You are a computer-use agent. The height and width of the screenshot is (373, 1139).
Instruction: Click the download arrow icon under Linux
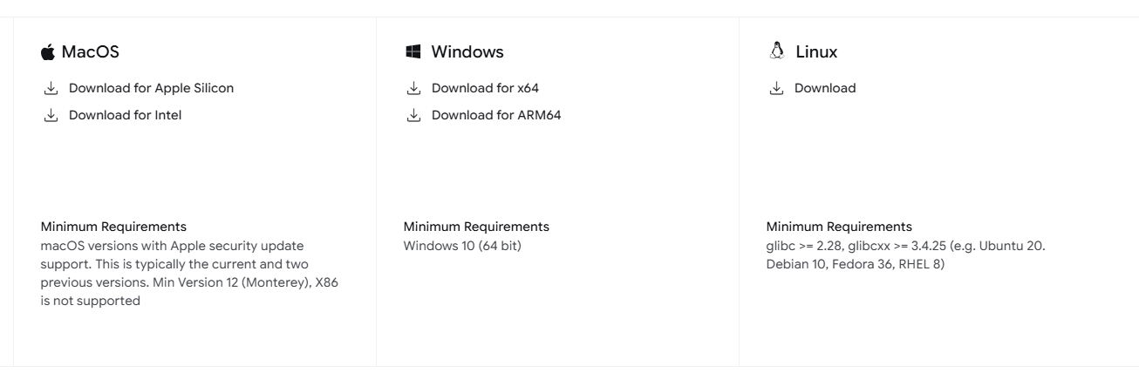tap(776, 88)
